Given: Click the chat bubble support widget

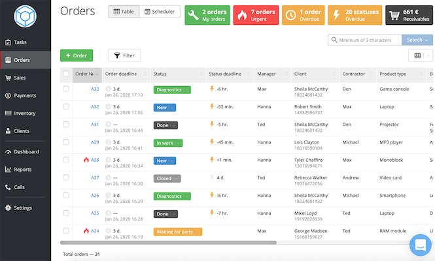Looking at the screenshot, I should tap(421, 245).
